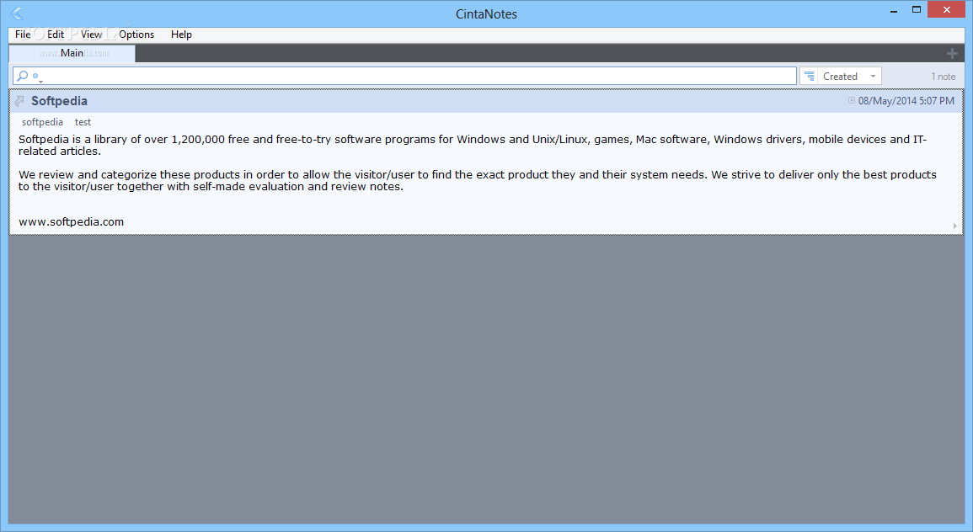Screen dimensions: 973x532
Task: Click the www.softpedia.com text
Action: pyautogui.click(x=72, y=221)
